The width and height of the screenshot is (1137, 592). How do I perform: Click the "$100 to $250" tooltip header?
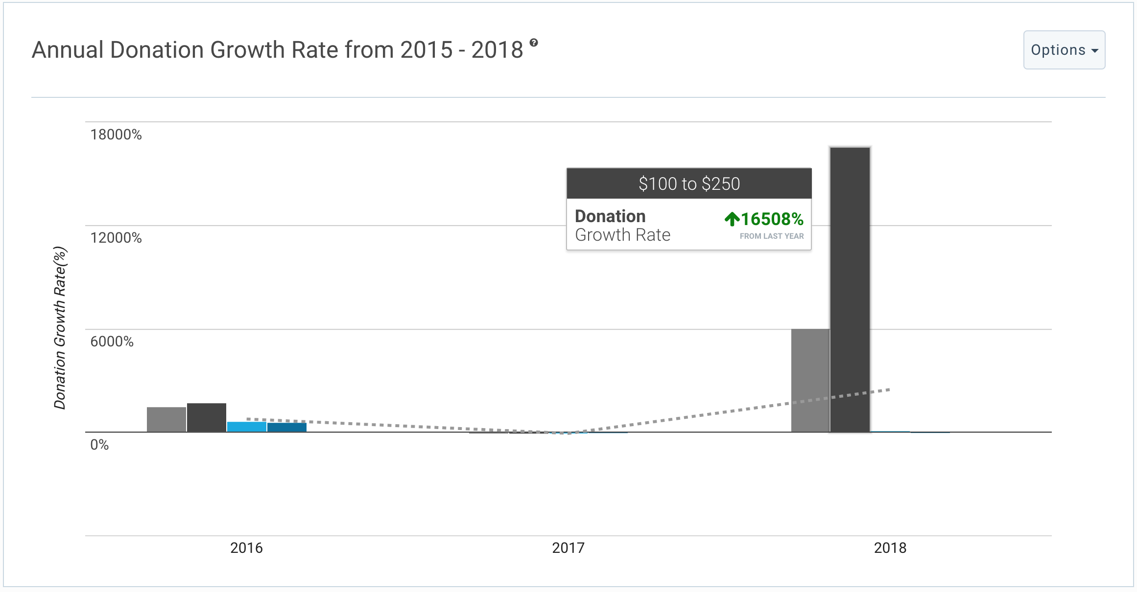pos(689,184)
